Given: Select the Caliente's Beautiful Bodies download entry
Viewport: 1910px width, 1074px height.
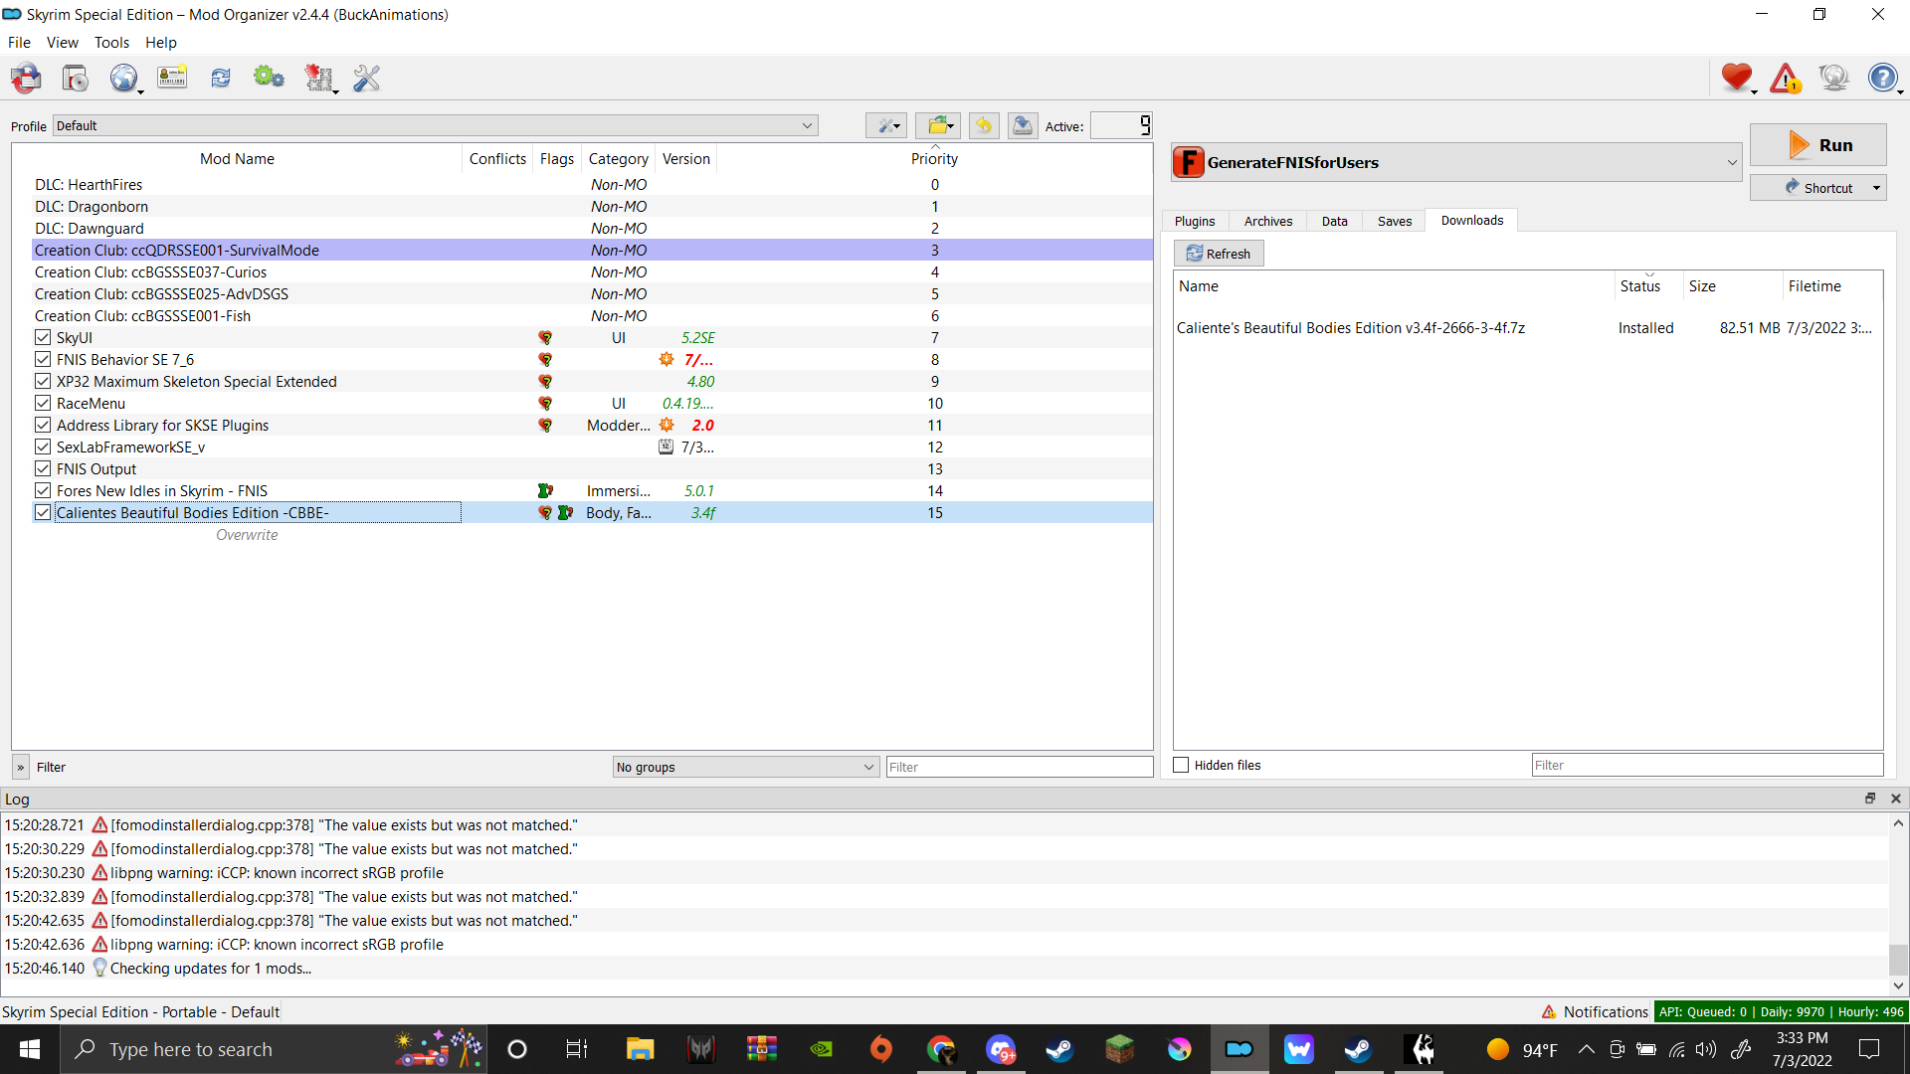Looking at the screenshot, I should 1527,328.
